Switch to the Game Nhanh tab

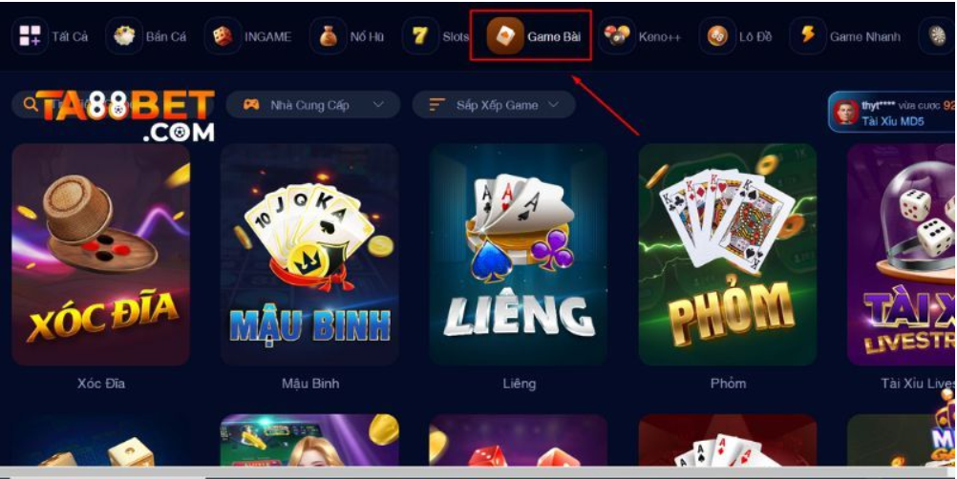click(x=845, y=36)
